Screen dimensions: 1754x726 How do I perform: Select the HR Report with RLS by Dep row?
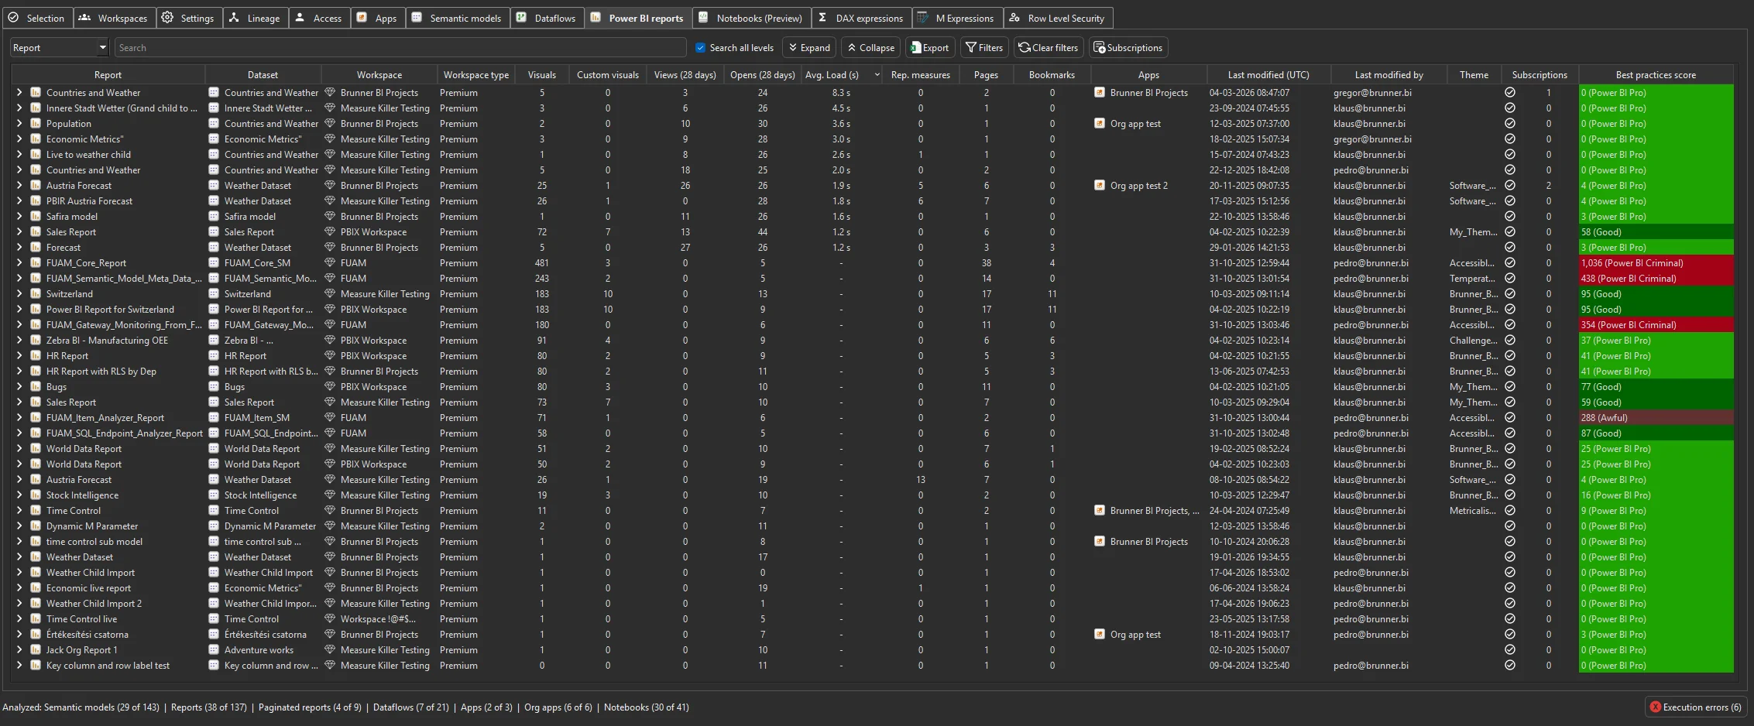click(872, 372)
